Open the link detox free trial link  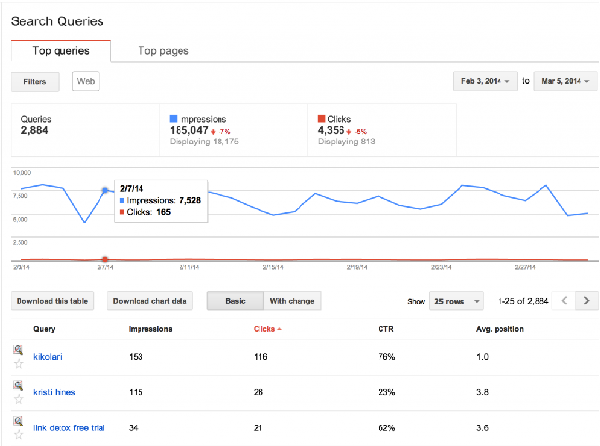69,428
